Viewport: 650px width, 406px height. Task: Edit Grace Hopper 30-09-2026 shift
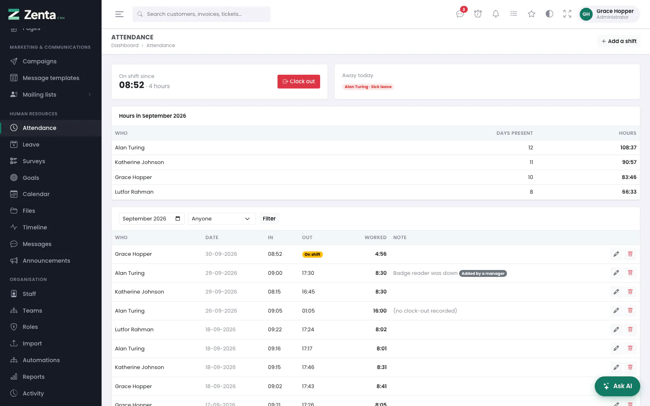click(616, 254)
